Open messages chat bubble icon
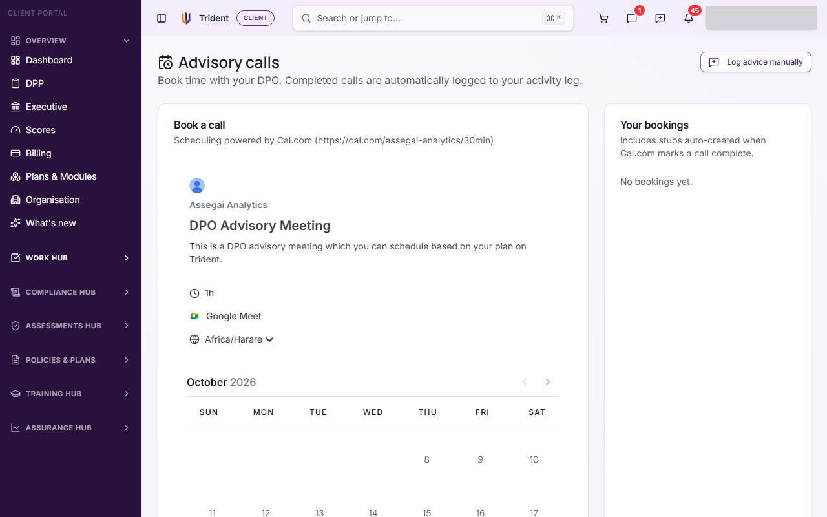 632,18
